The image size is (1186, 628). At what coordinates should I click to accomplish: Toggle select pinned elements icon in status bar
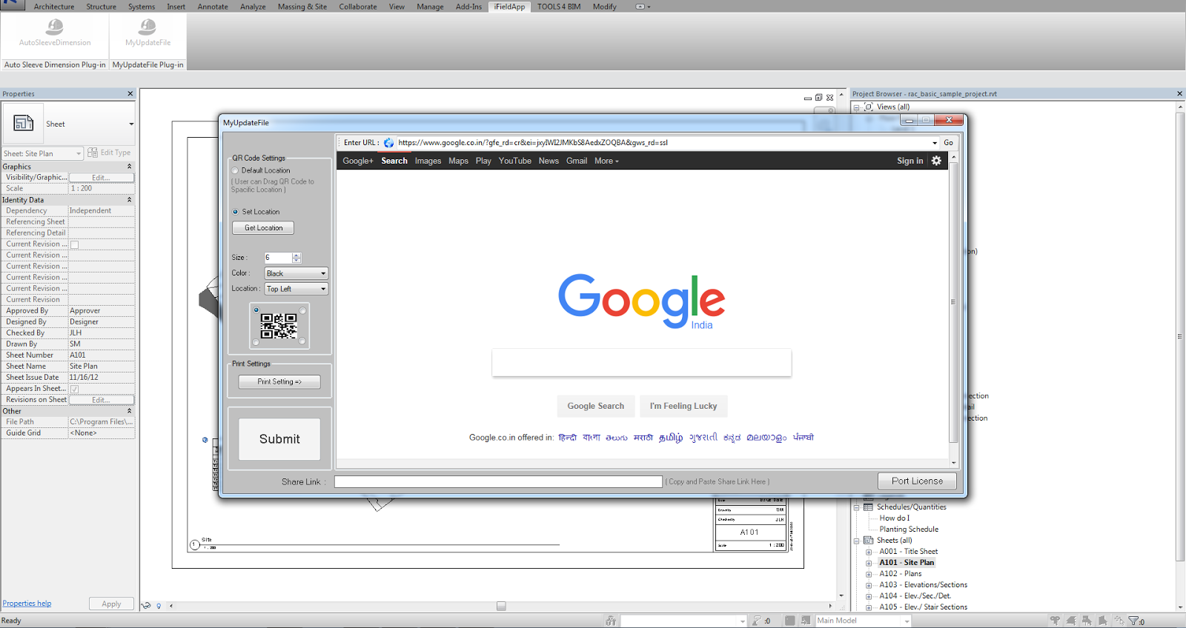1087,621
